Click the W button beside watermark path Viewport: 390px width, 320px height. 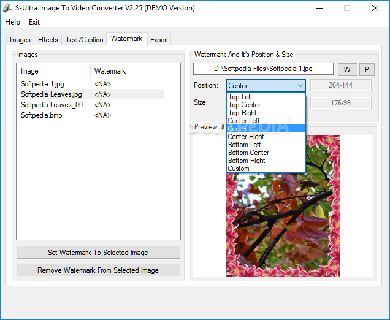[348, 69]
